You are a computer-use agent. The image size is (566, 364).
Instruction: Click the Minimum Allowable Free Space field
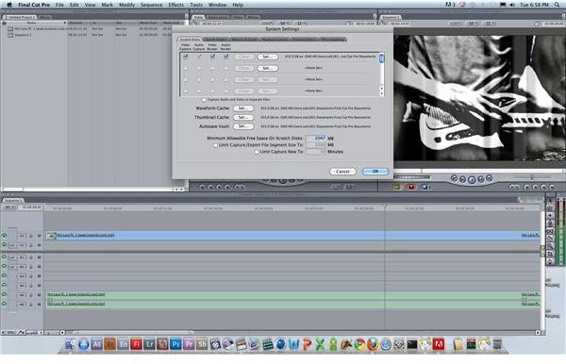[x=317, y=139]
